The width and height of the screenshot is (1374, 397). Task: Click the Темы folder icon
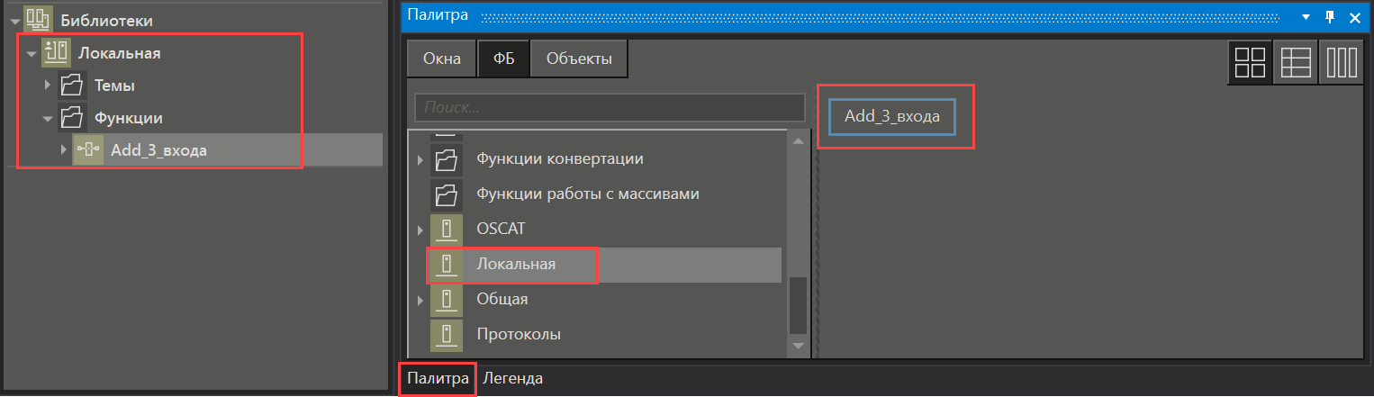pos(72,86)
